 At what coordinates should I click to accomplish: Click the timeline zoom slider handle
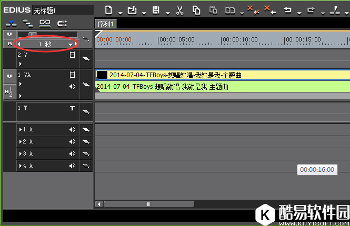coord(33,35)
